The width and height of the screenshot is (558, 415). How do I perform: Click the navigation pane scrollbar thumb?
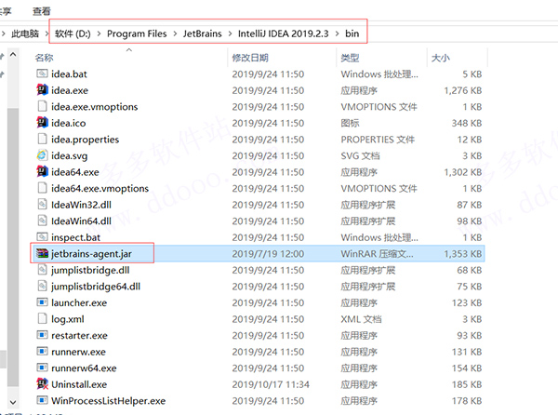coord(13,248)
